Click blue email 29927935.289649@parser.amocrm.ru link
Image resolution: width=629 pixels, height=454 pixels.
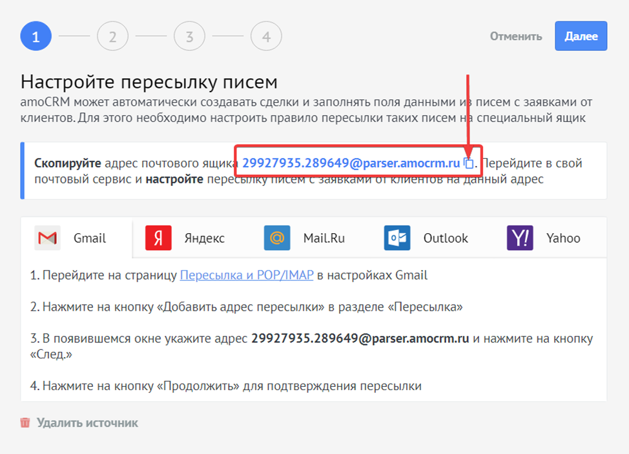[x=351, y=163]
